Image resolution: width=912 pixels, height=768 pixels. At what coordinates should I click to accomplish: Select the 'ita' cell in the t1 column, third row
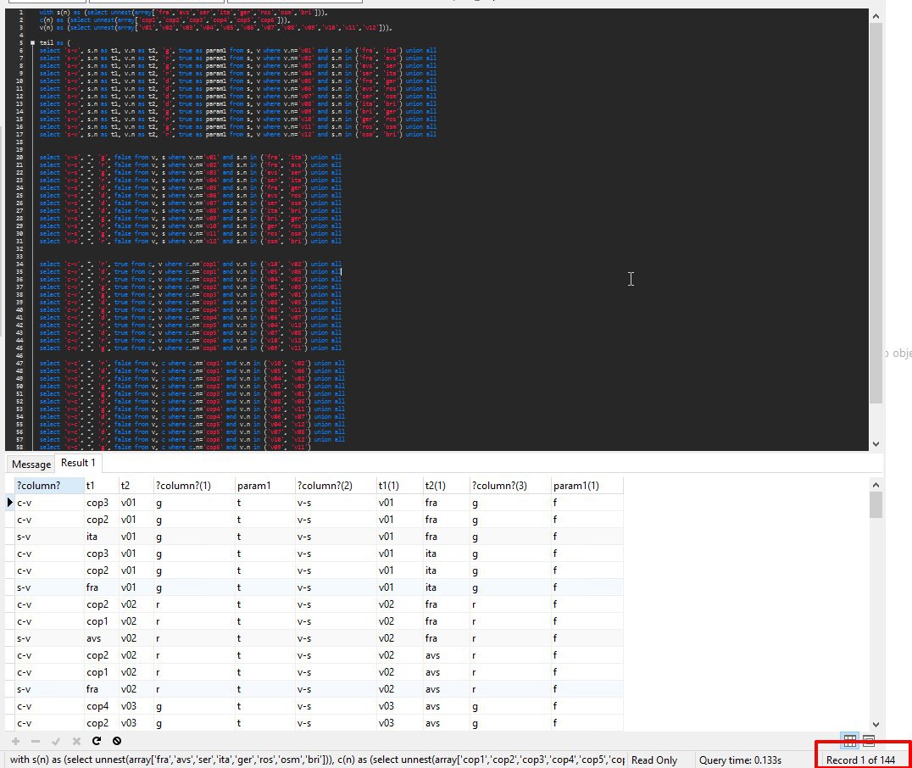point(101,537)
